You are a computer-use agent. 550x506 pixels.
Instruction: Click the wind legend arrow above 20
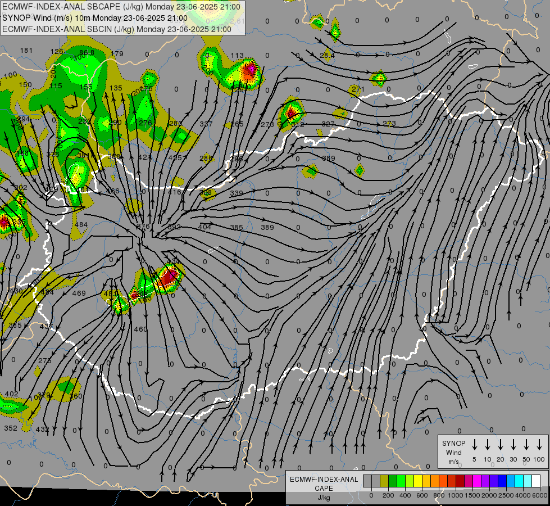(501, 445)
